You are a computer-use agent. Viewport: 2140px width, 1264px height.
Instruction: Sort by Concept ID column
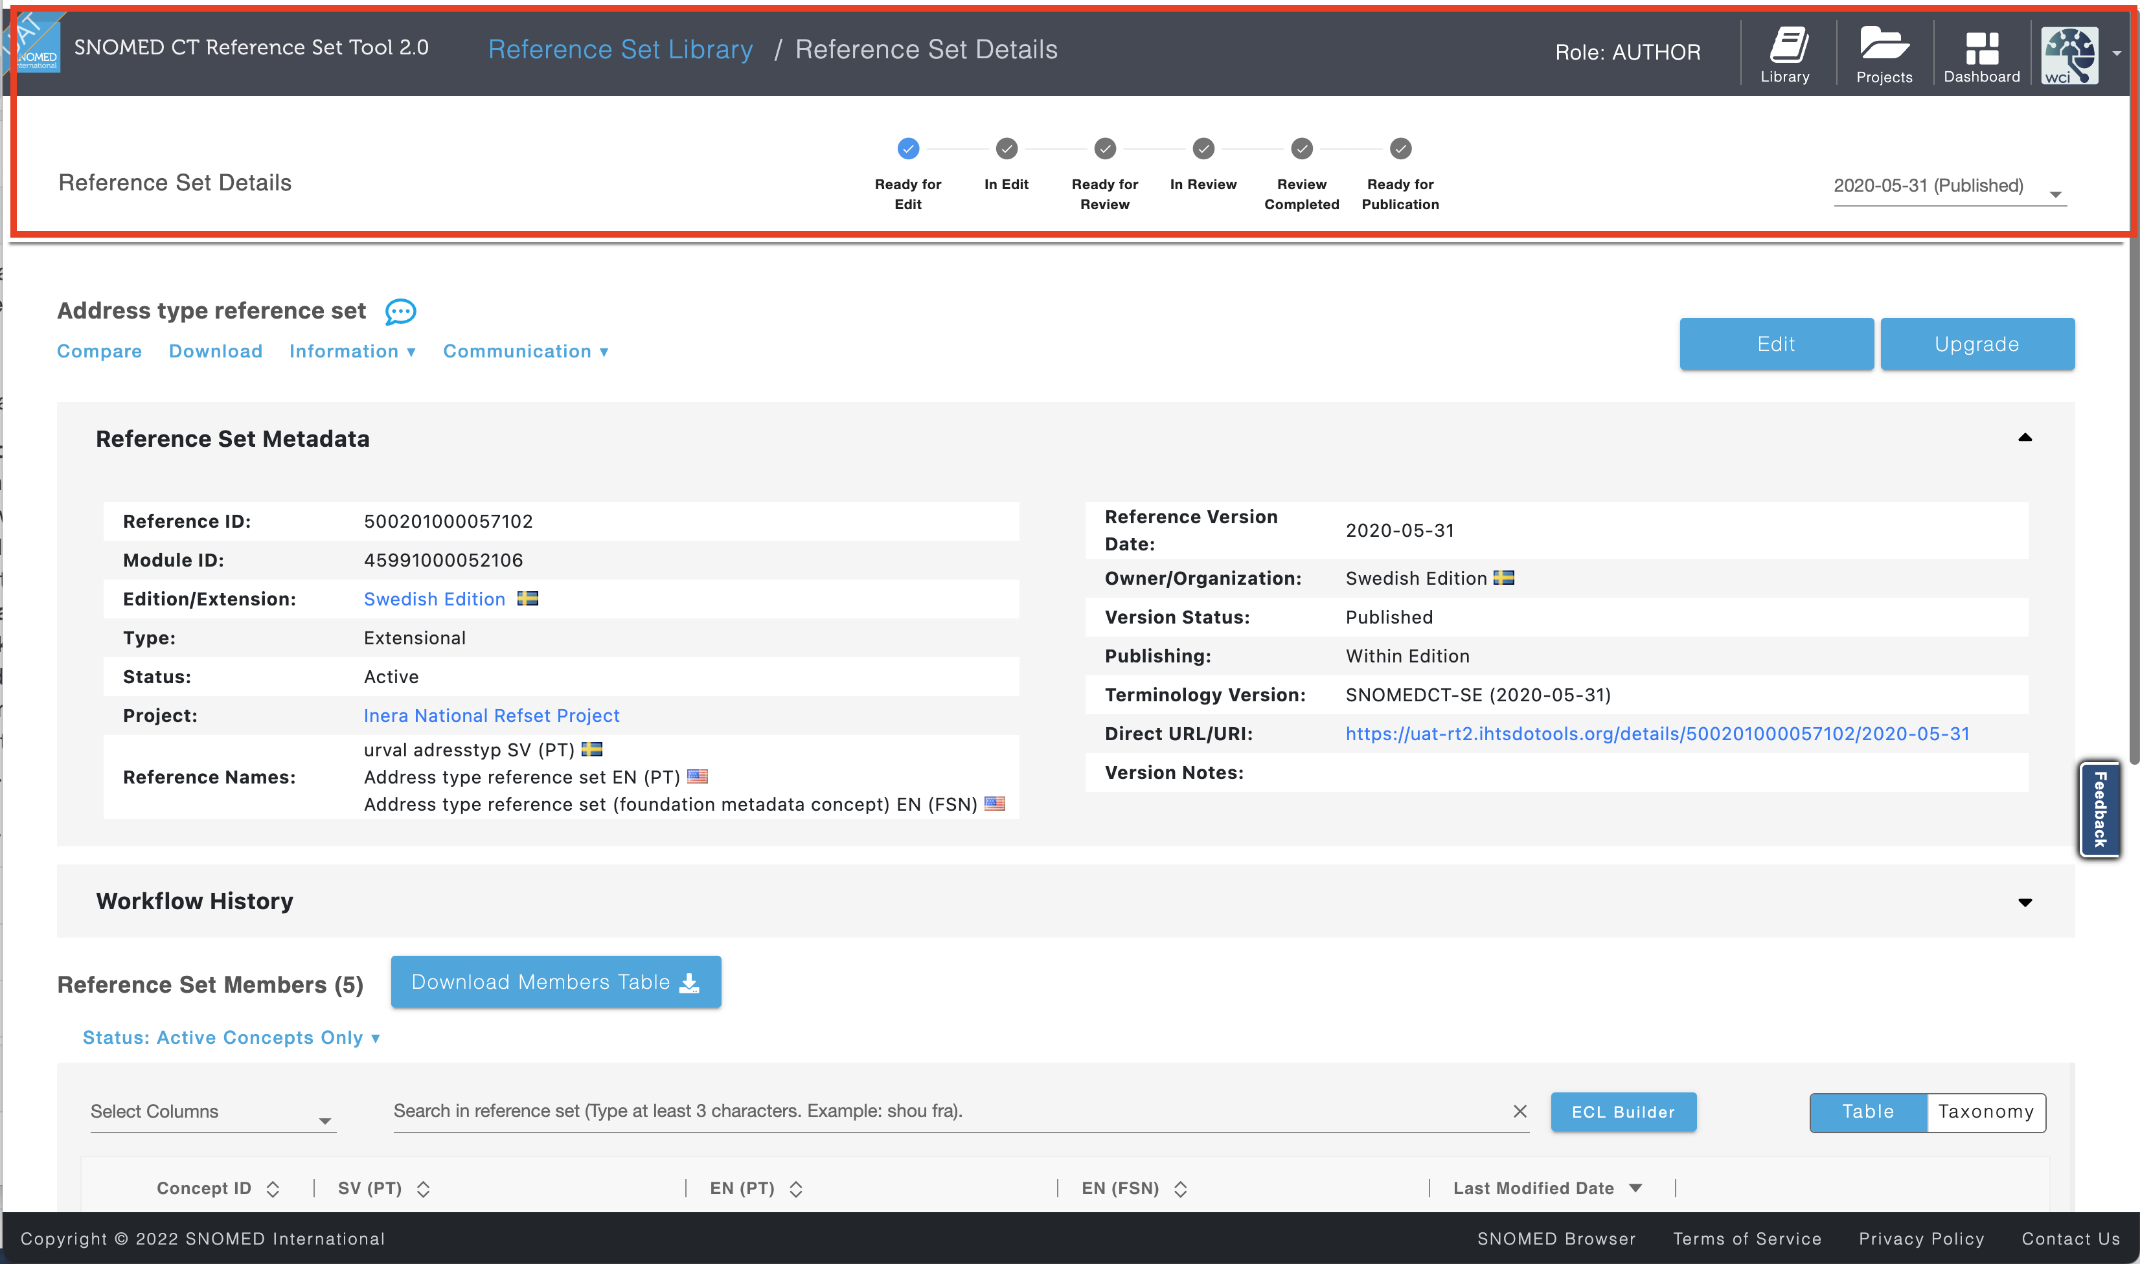(273, 1189)
